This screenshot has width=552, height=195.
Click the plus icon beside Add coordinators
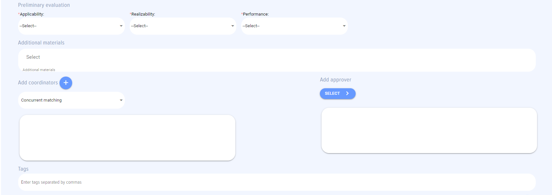(66, 83)
